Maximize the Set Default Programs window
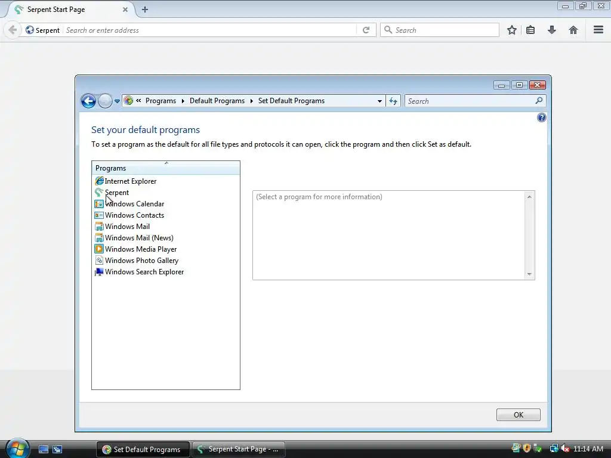The image size is (611, 458). click(520, 85)
